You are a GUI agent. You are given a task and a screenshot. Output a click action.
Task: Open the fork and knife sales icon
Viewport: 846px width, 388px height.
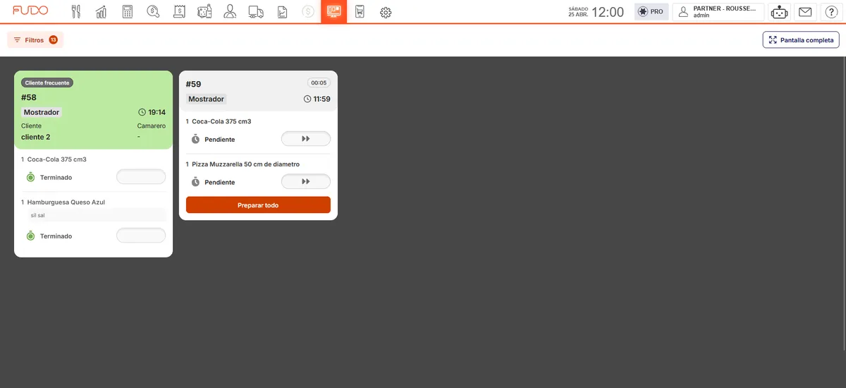pyautogui.click(x=76, y=12)
